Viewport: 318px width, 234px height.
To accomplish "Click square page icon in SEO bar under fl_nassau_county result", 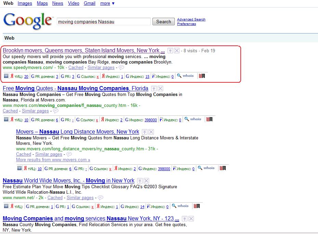I will point(6,119).
